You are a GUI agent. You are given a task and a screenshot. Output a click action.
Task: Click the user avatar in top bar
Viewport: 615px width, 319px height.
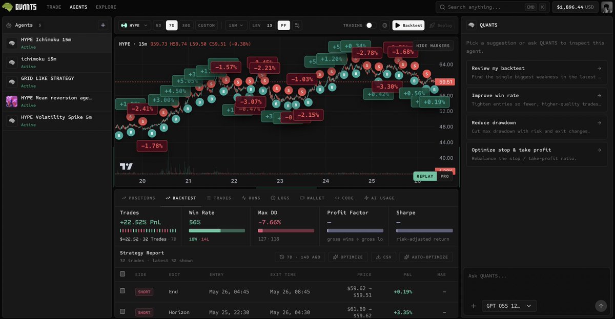click(x=606, y=7)
